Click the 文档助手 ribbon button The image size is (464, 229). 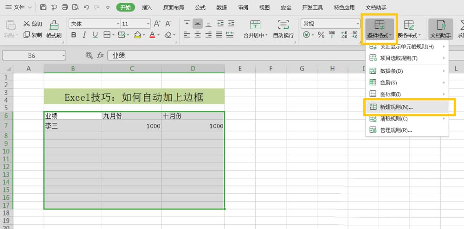(x=441, y=29)
